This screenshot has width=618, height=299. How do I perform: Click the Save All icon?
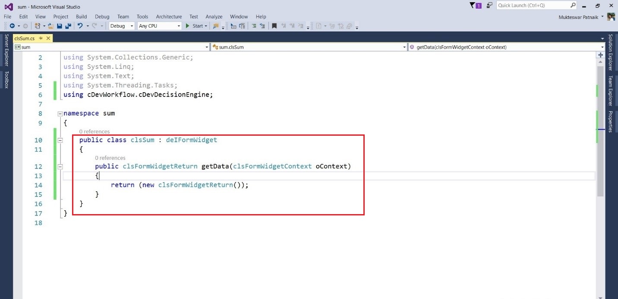coord(68,26)
